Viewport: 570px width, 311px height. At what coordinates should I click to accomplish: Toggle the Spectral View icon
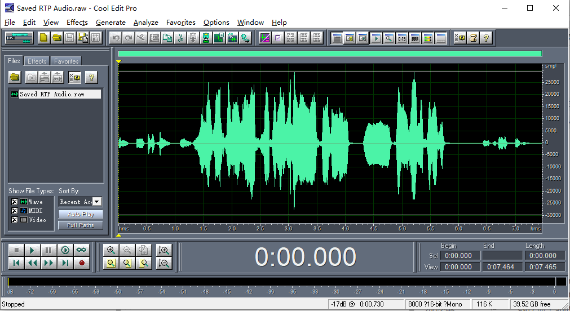click(265, 38)
